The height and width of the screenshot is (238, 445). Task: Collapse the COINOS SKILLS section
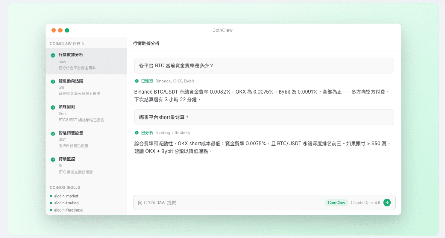pos(65,187)
